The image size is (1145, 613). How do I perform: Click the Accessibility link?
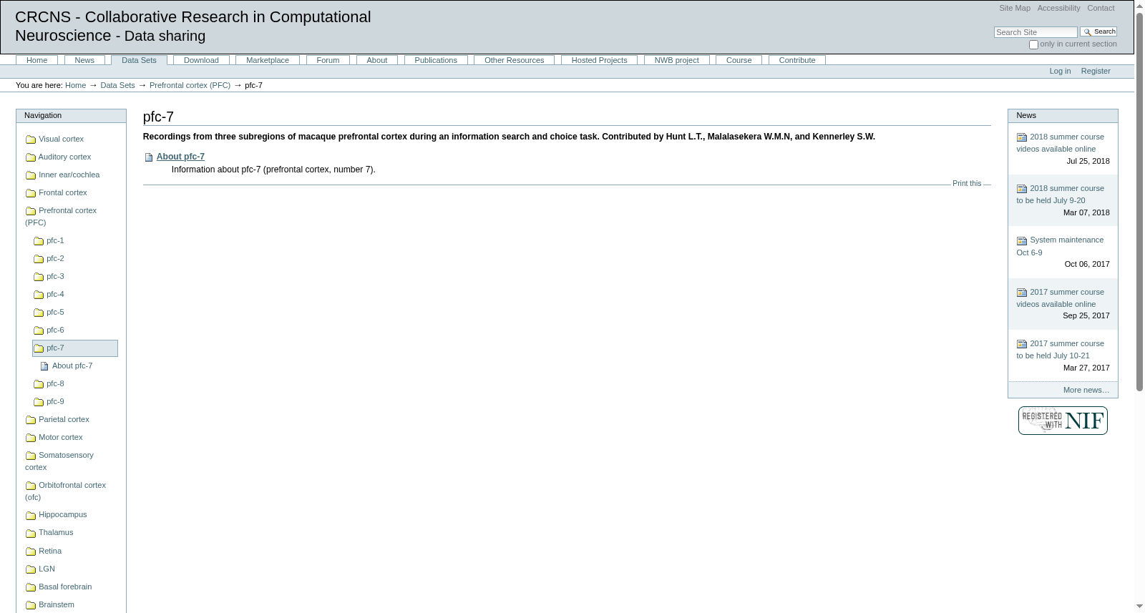click(1058, 8)
